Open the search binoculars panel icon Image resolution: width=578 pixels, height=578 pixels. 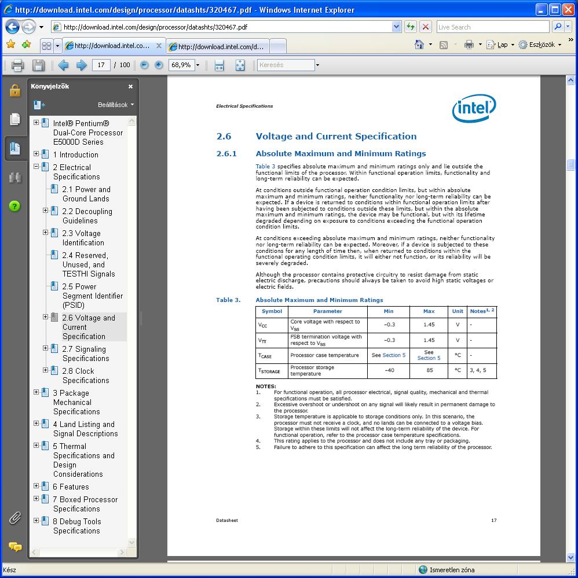pyautogui.click(x=14, y=178)
